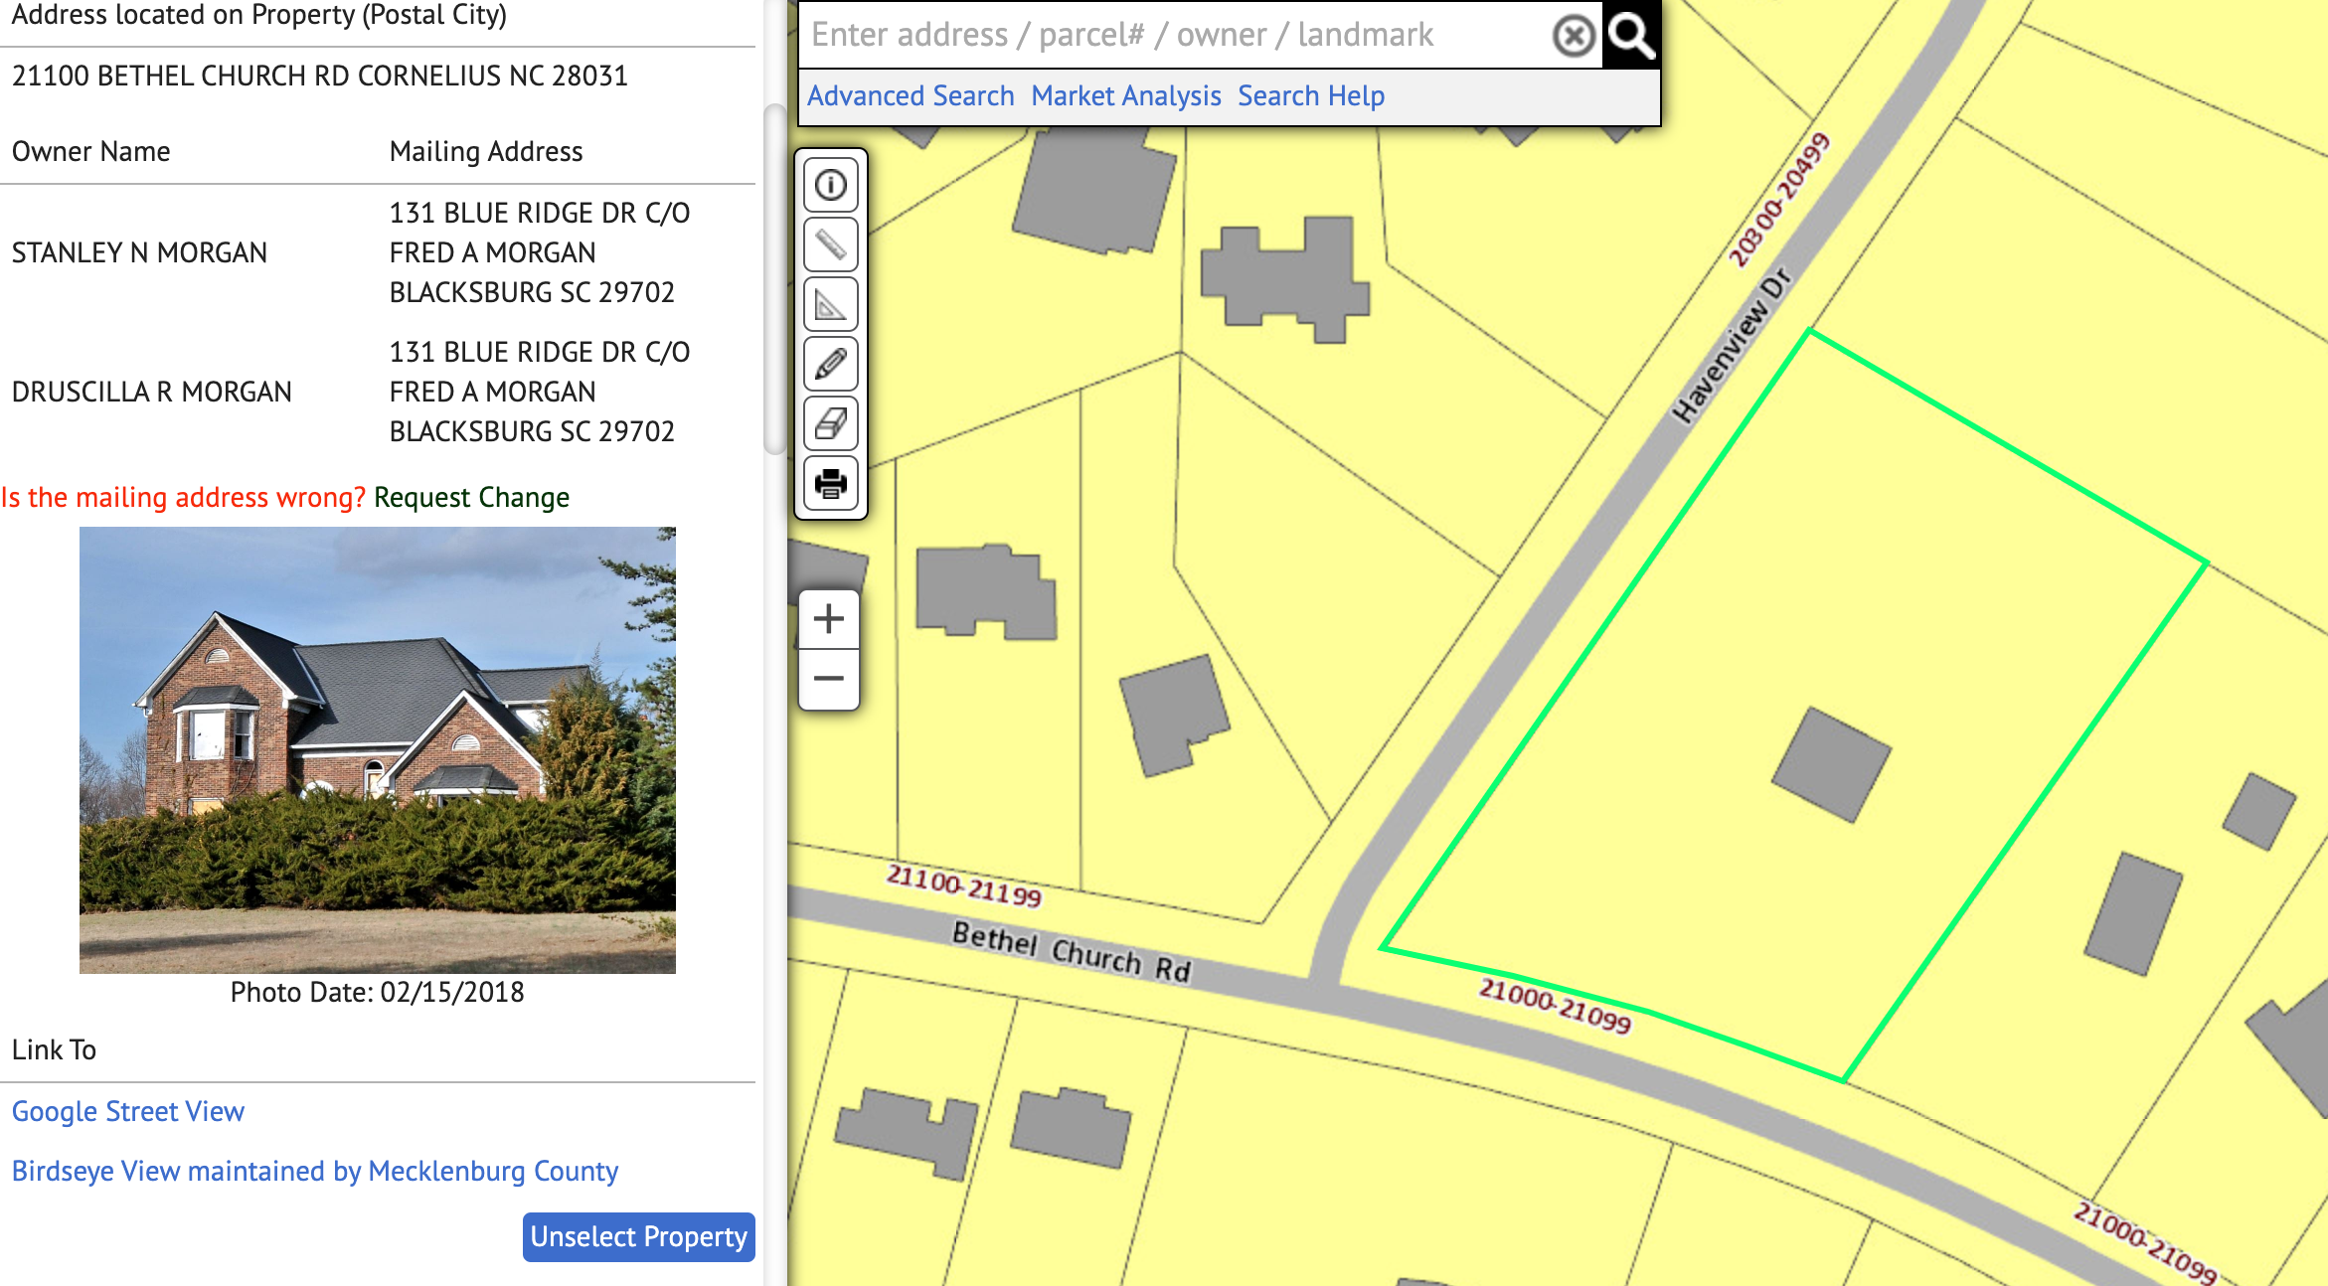The width and height of the screenshot is (2328, 1286).
Task: Click Request Change for mailing address
Action: tap(471, 497)
